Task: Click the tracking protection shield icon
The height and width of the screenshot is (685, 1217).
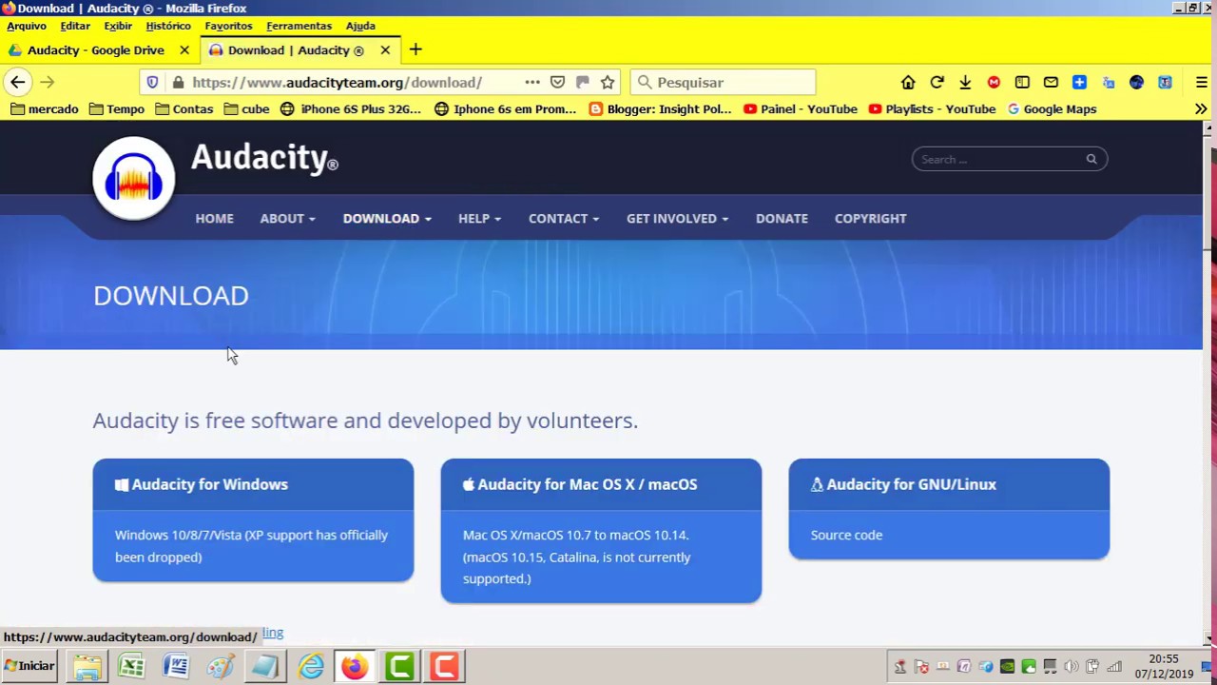Action: pos(152,83)
